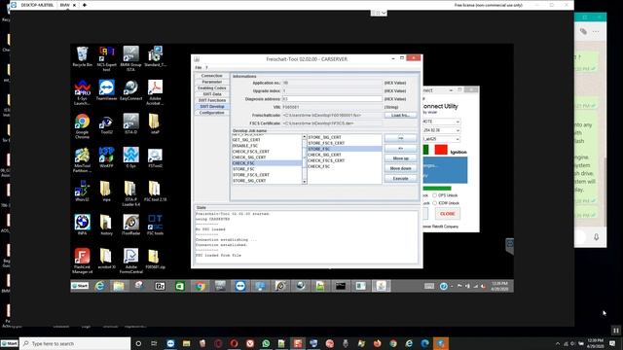Open the File menu in Freischalt-Tool
623x350 pixels.
click(x=199, y=67)
